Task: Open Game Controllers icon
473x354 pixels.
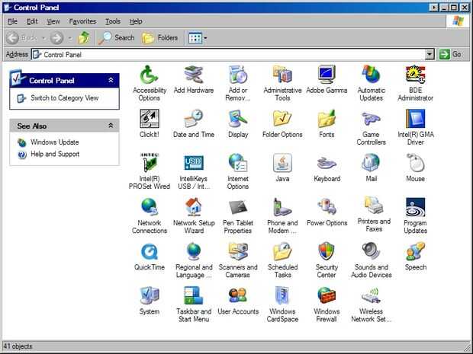Action: 371,119
